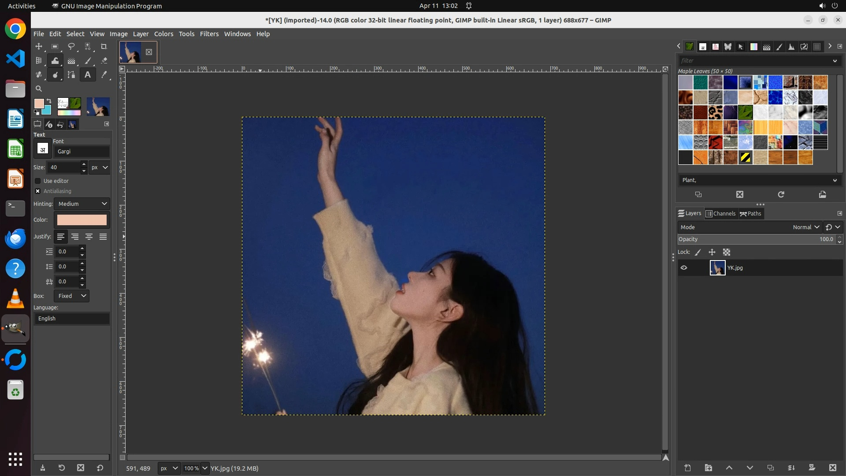Select the Move tool

tap(39, 46)
